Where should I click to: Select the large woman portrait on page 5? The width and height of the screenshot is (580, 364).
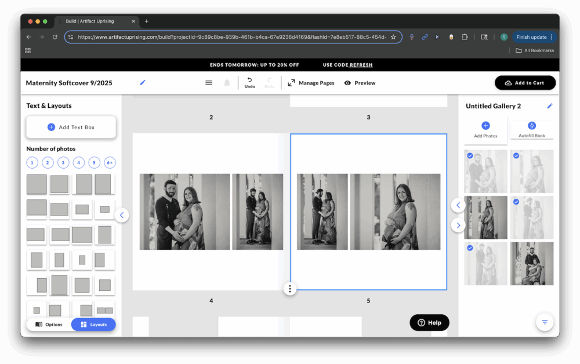click(395, 212)
